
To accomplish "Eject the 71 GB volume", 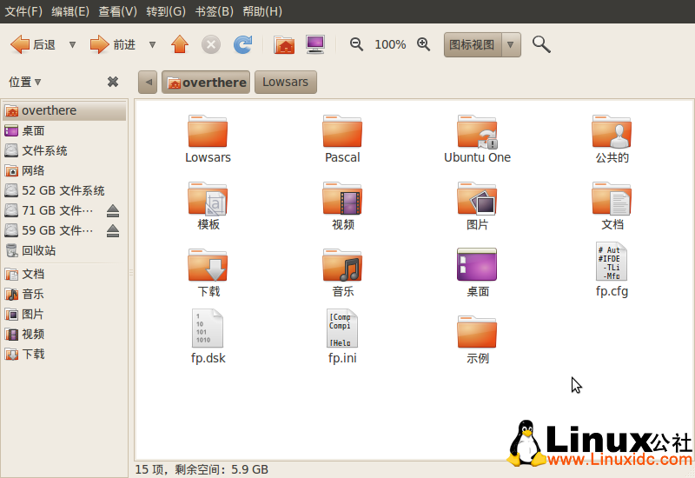I will pos(113,210).
